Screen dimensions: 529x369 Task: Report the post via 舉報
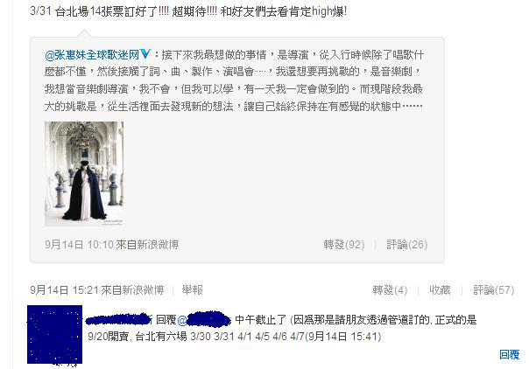193,290
